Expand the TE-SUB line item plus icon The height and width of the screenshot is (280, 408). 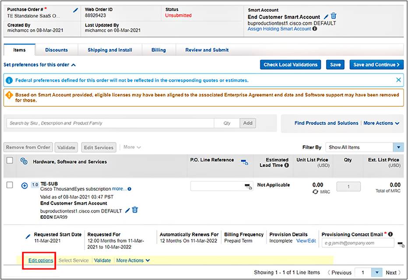point(25,185)
